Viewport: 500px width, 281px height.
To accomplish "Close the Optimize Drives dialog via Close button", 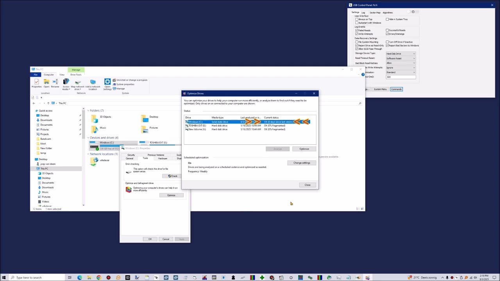I will coord(307,185).
